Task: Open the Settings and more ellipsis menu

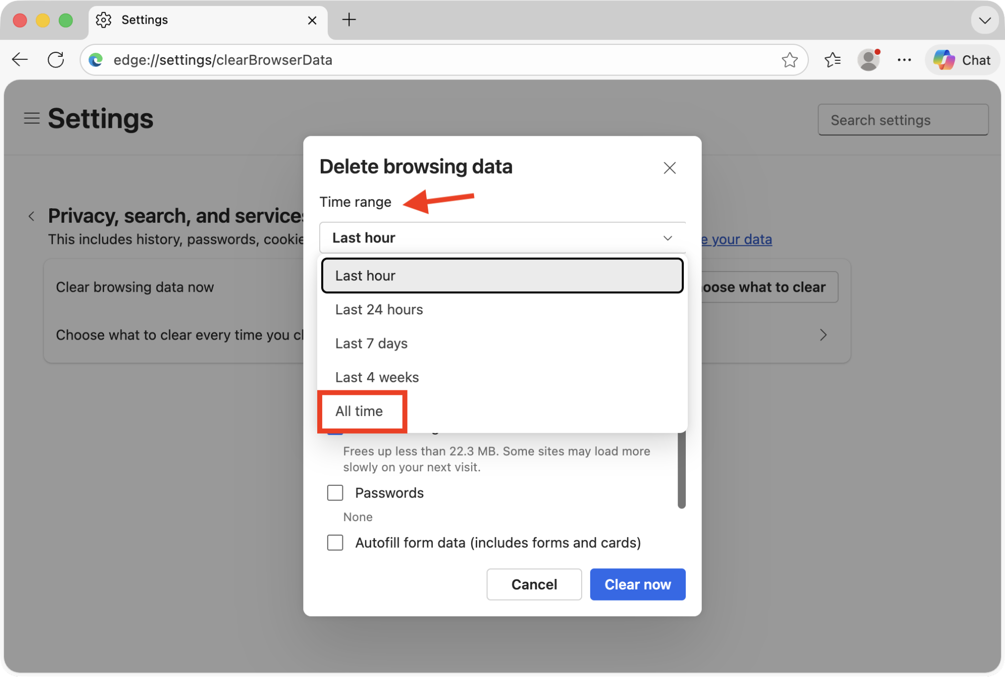Action: pyautogui.click(x=904, y=60)
